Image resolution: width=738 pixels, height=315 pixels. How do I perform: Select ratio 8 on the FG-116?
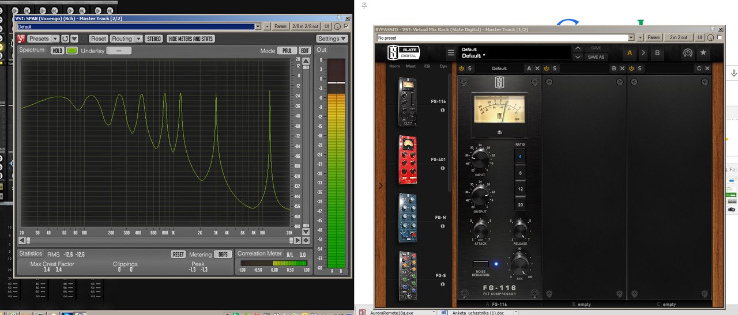(520, 173)
